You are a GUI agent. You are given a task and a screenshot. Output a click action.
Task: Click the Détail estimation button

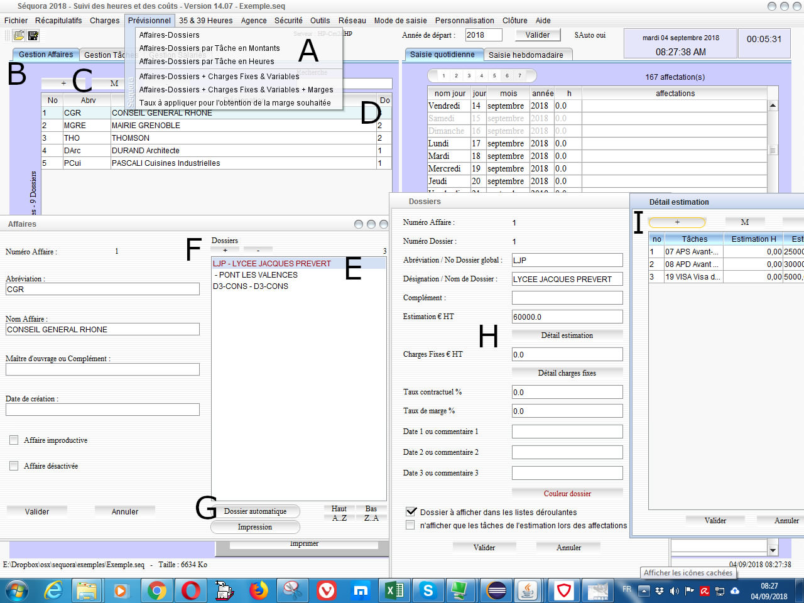(567, 335)
